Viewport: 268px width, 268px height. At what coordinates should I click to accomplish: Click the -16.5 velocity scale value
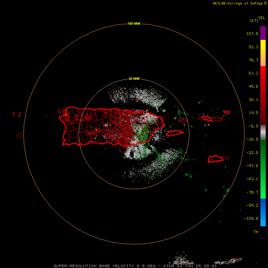(252, 139)
